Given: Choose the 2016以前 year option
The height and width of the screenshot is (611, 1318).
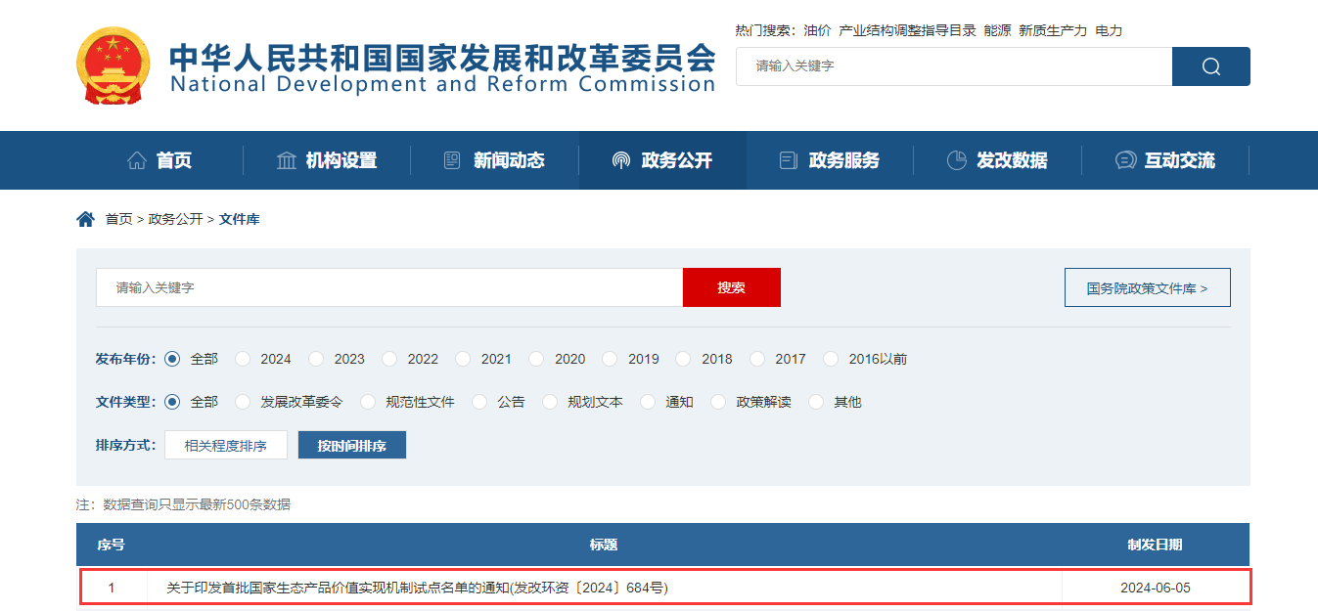Looking at the screenshot, I should point(831,359).
